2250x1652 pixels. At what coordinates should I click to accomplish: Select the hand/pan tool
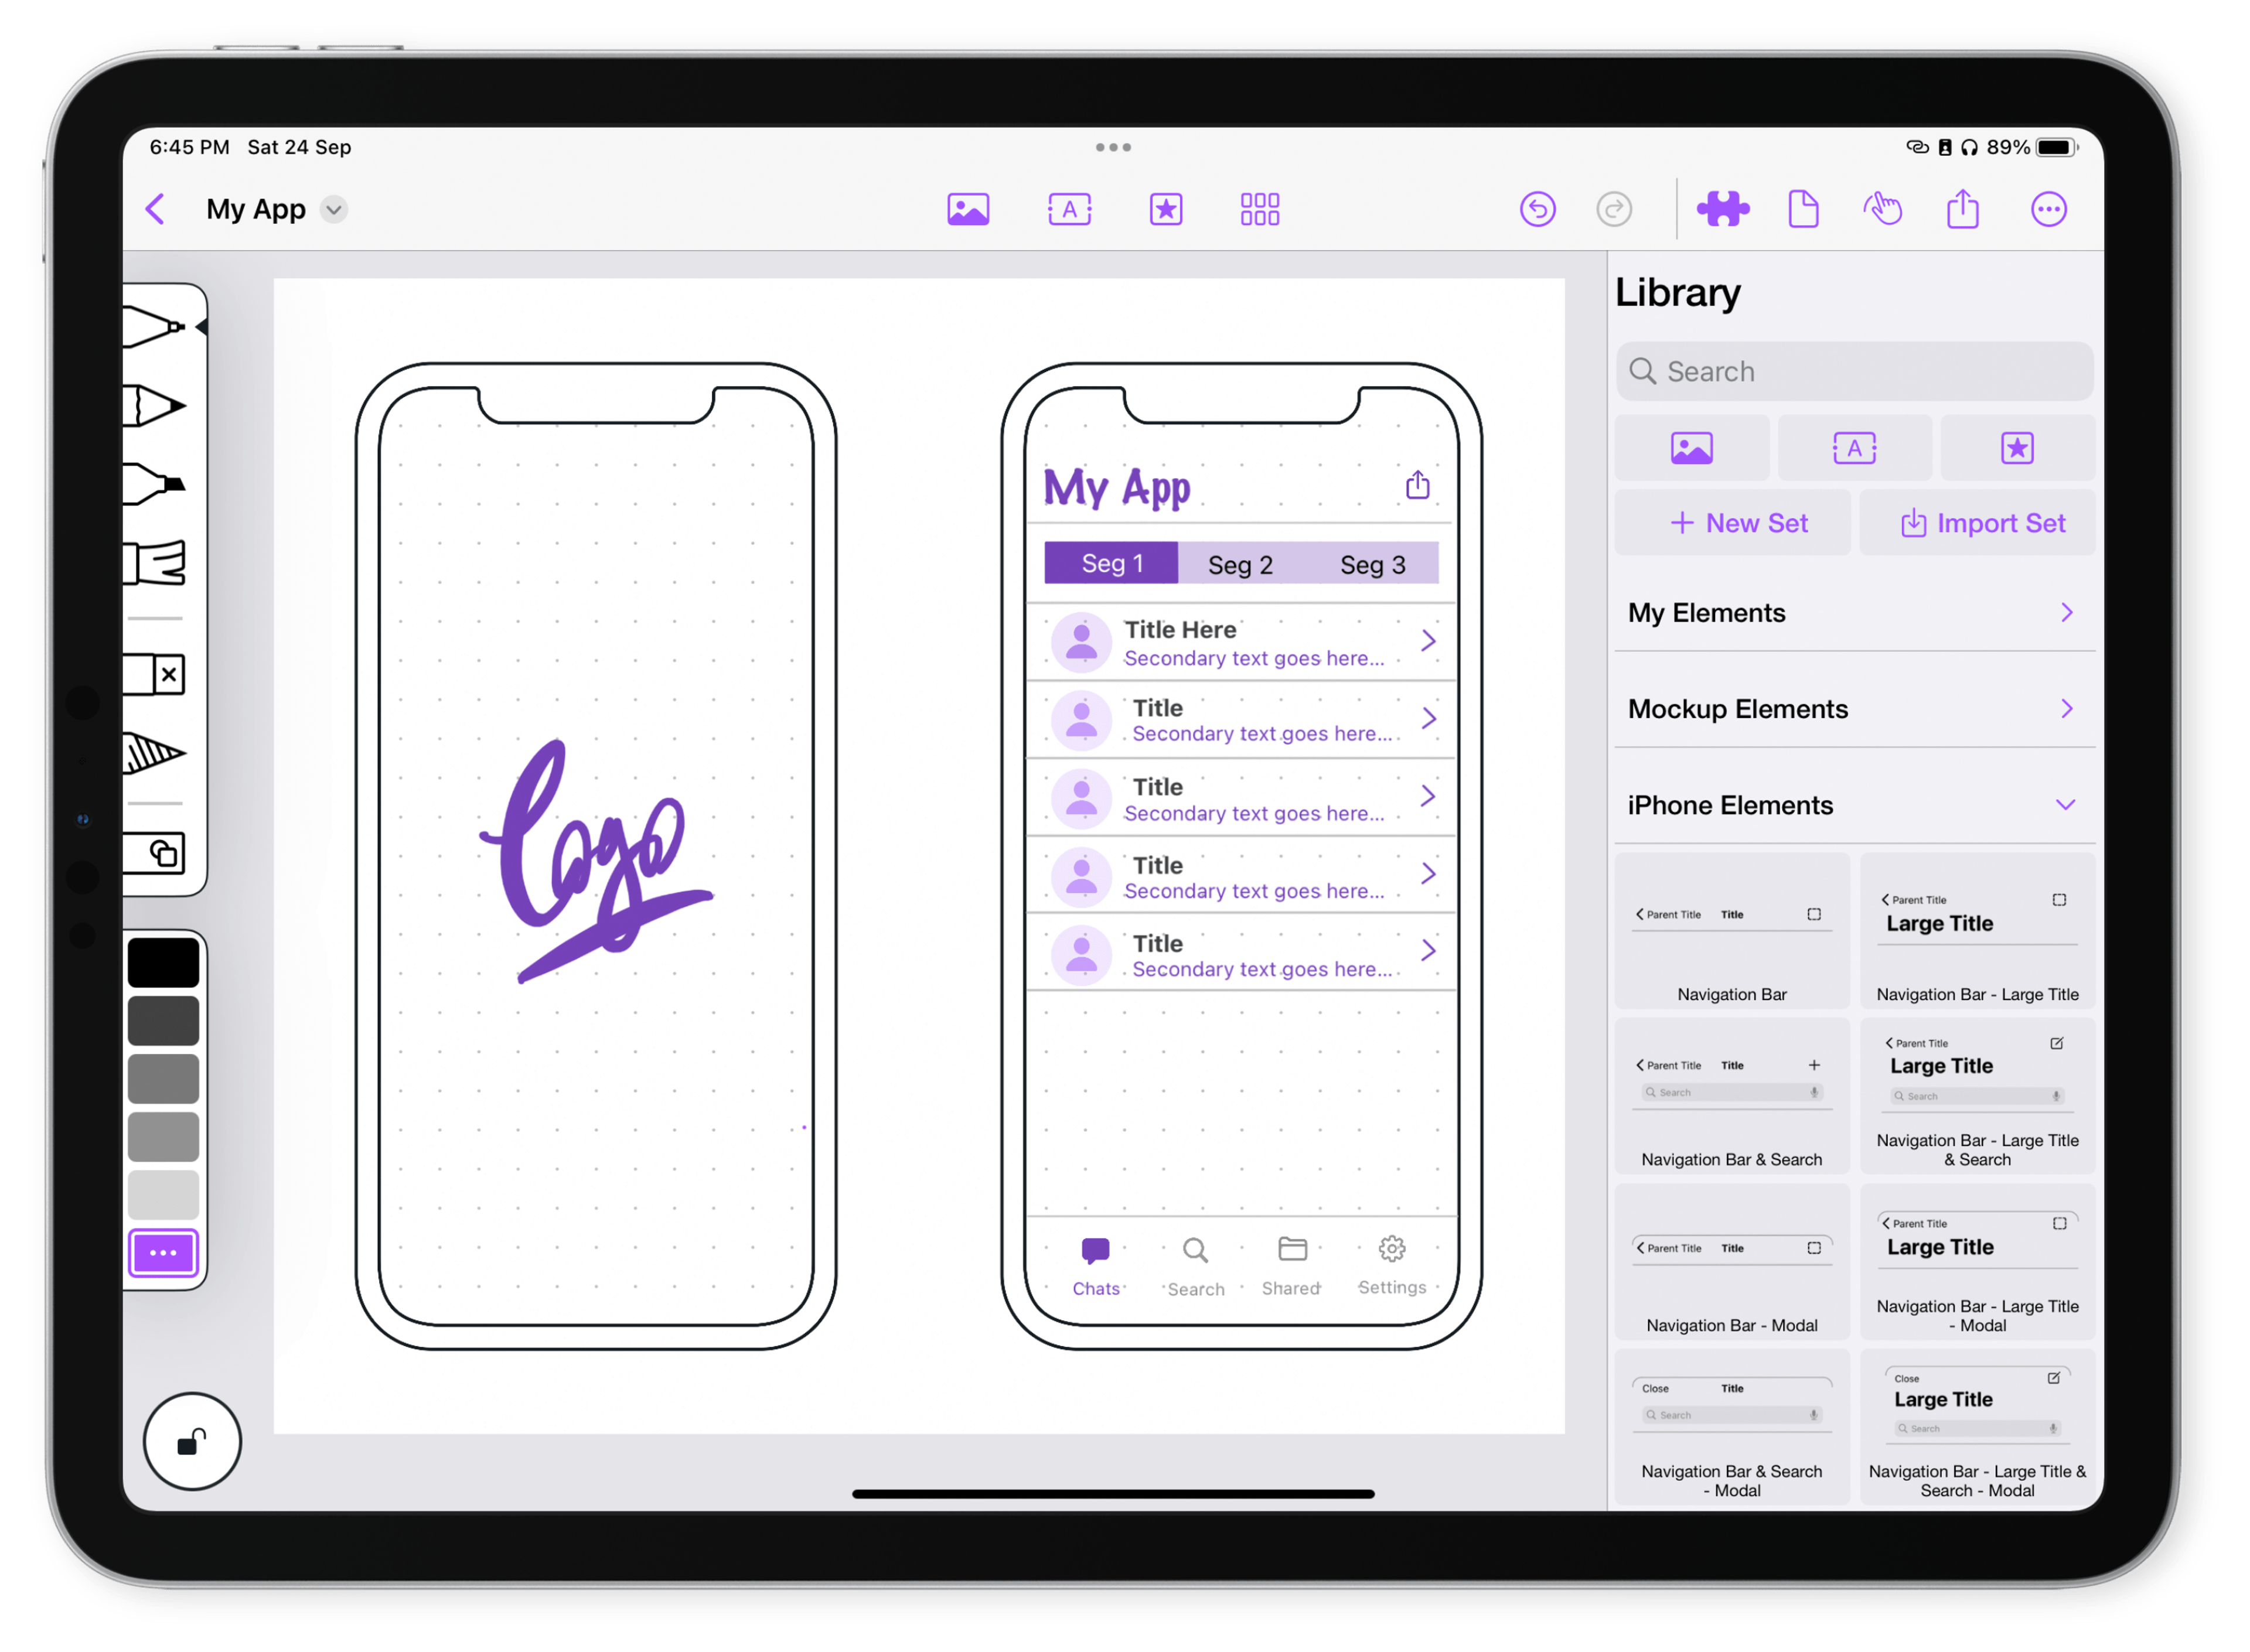pyautogui.click(x=1885, y=210)
